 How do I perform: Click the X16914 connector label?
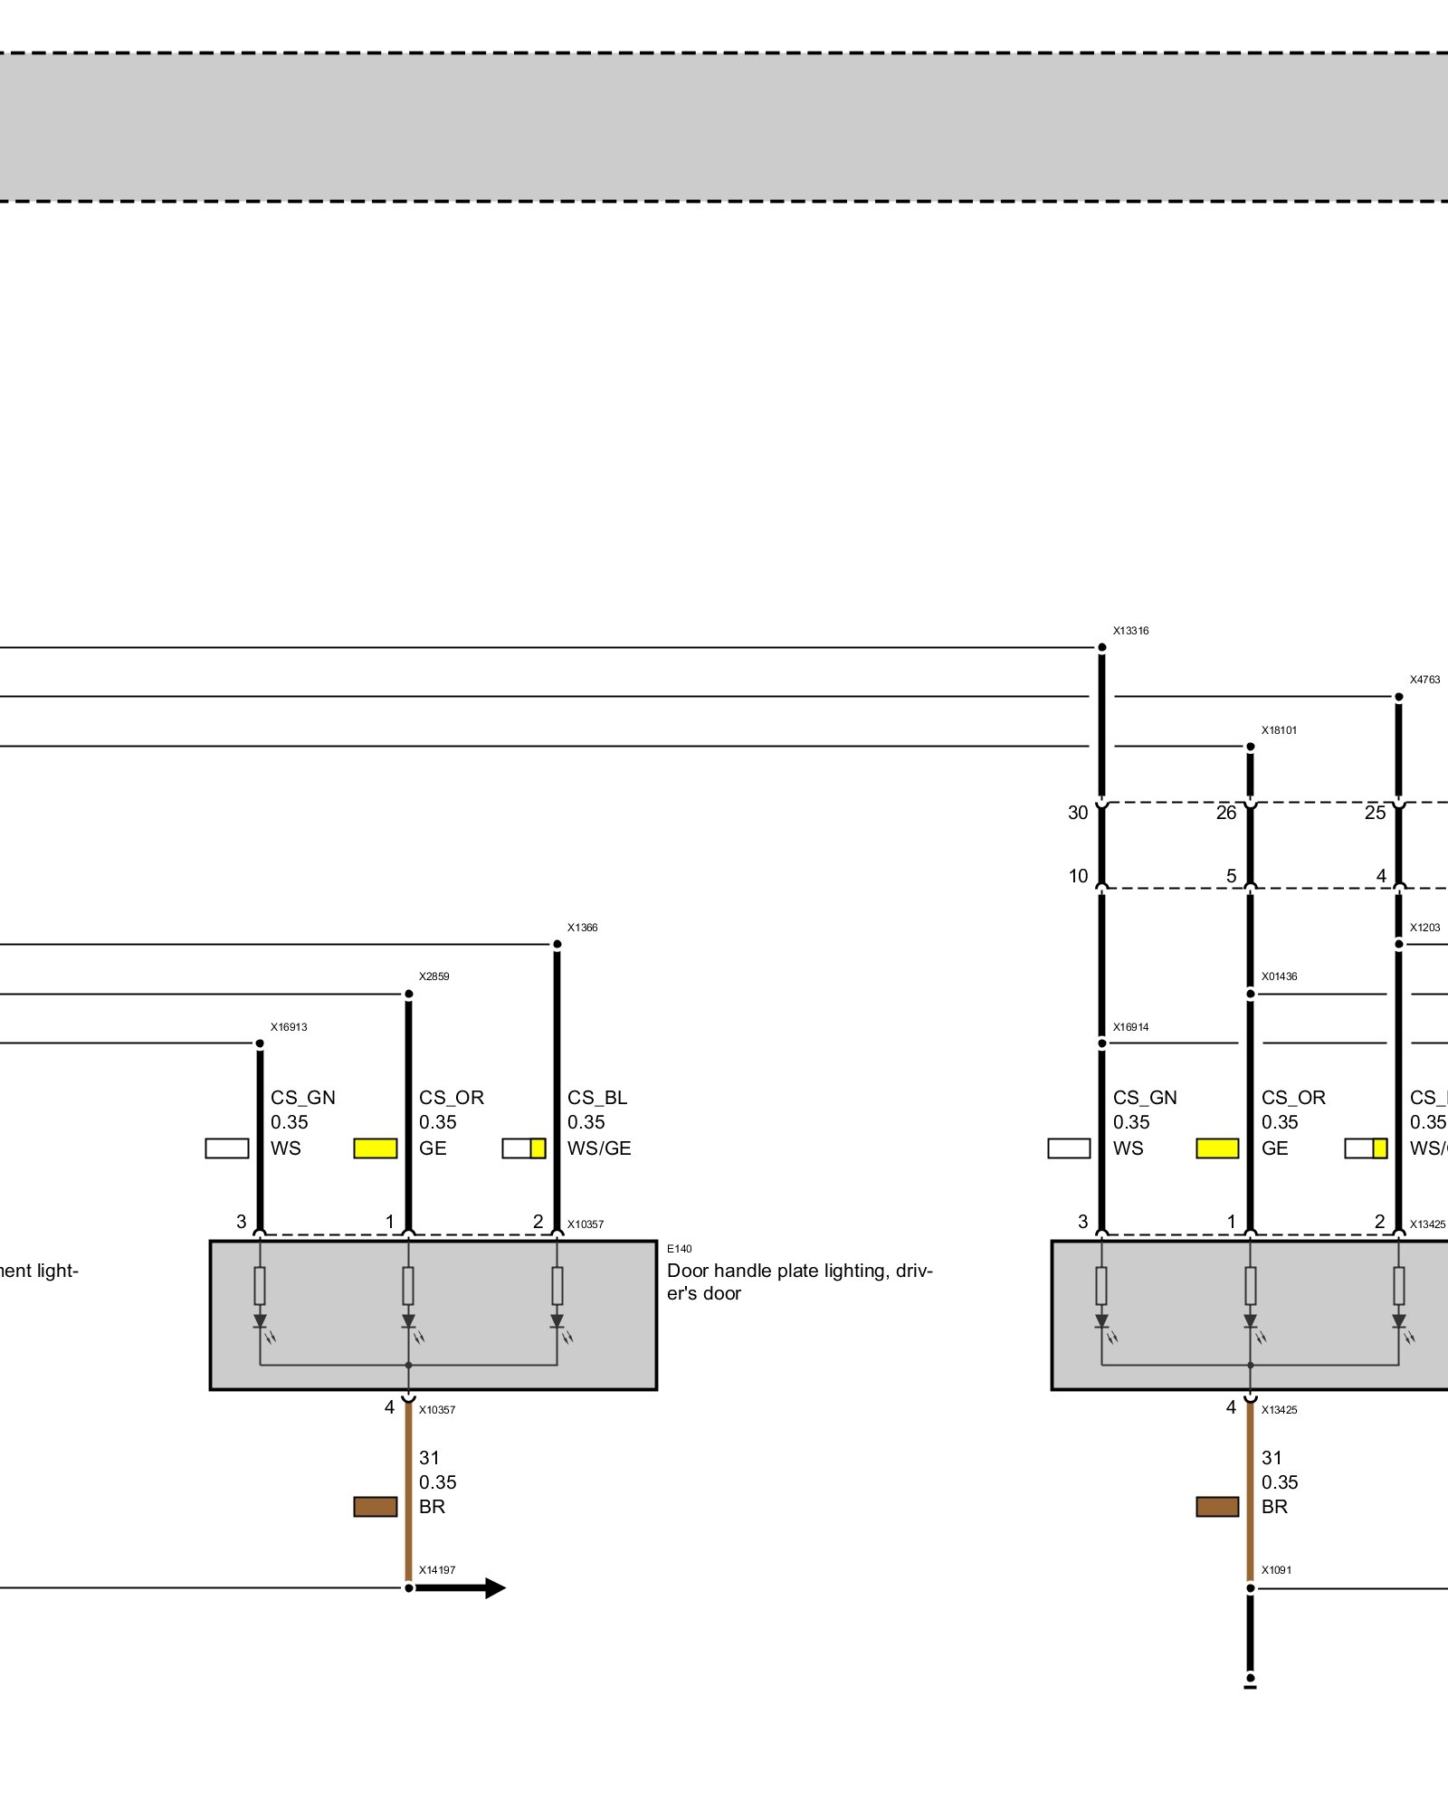(x=1130, y=1027)
